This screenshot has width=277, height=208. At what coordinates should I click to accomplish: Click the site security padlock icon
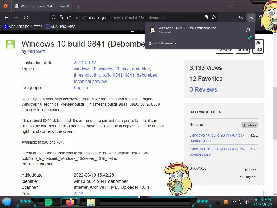pos(61,17)
